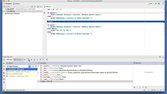This screenshot has height=94, width=167.
Task: Pause the program in debug sidebar
Action: pos(4,66)
